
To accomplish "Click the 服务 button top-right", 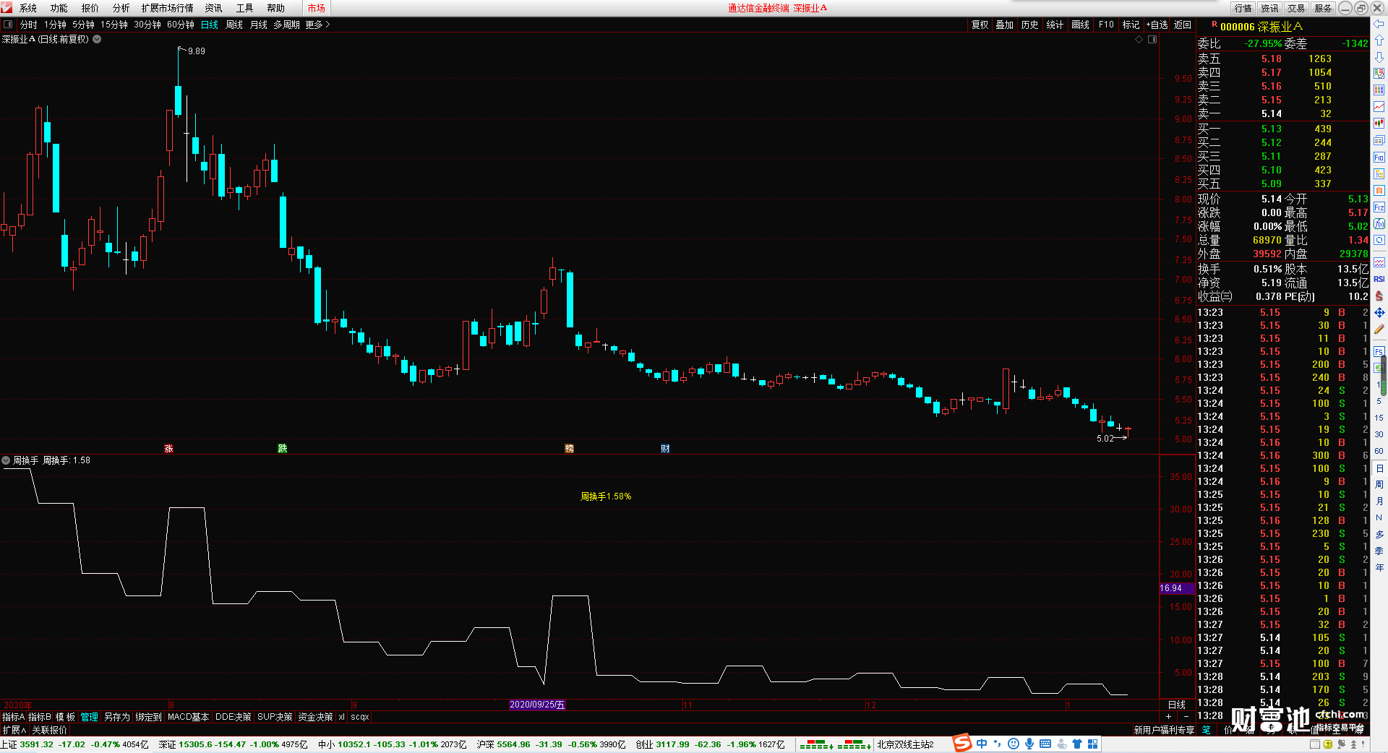I will (1324, 8).
